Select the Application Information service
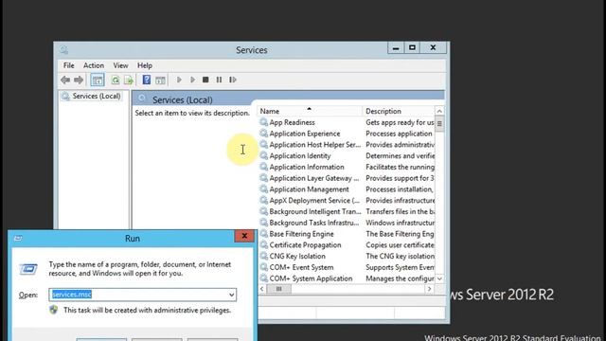This screenshot has width=606, height=341. coord(307,167)
